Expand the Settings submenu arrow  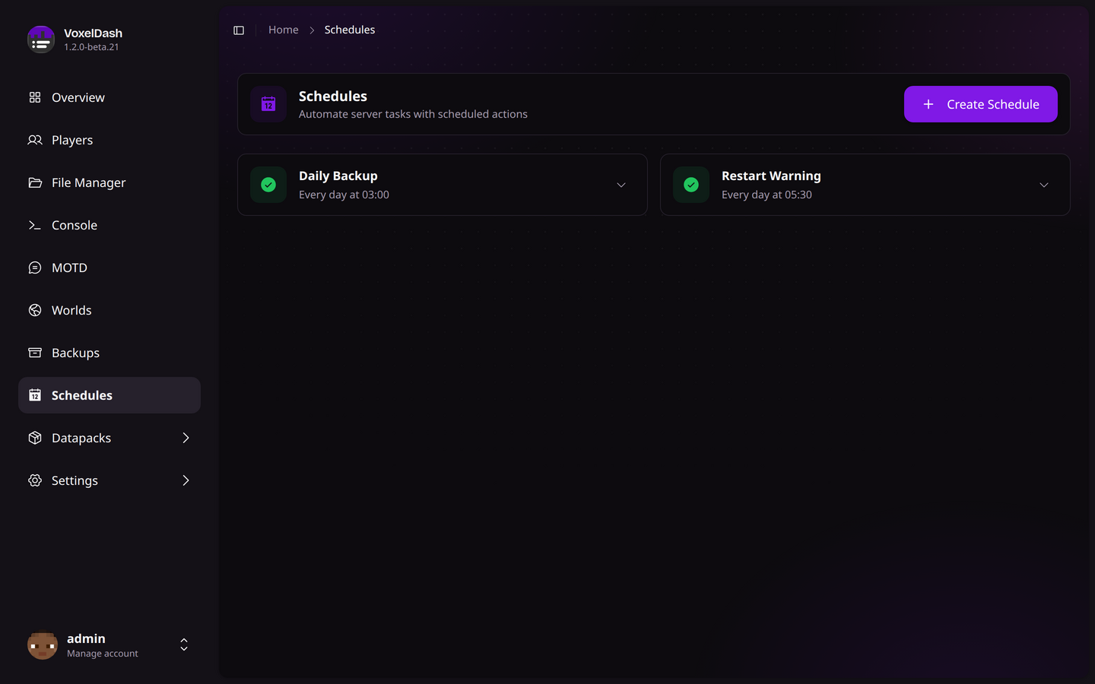tap(186, 480)
